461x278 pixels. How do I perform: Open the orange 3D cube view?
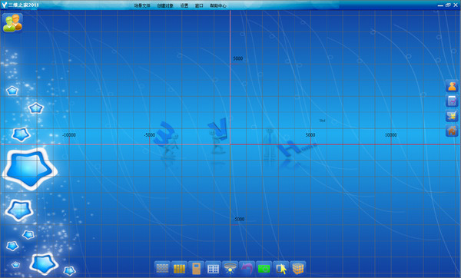(298, 268)
